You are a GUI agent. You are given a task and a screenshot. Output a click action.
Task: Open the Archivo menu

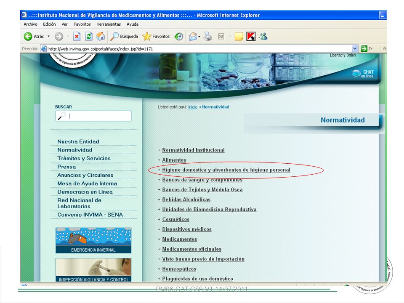click(30, 24)
